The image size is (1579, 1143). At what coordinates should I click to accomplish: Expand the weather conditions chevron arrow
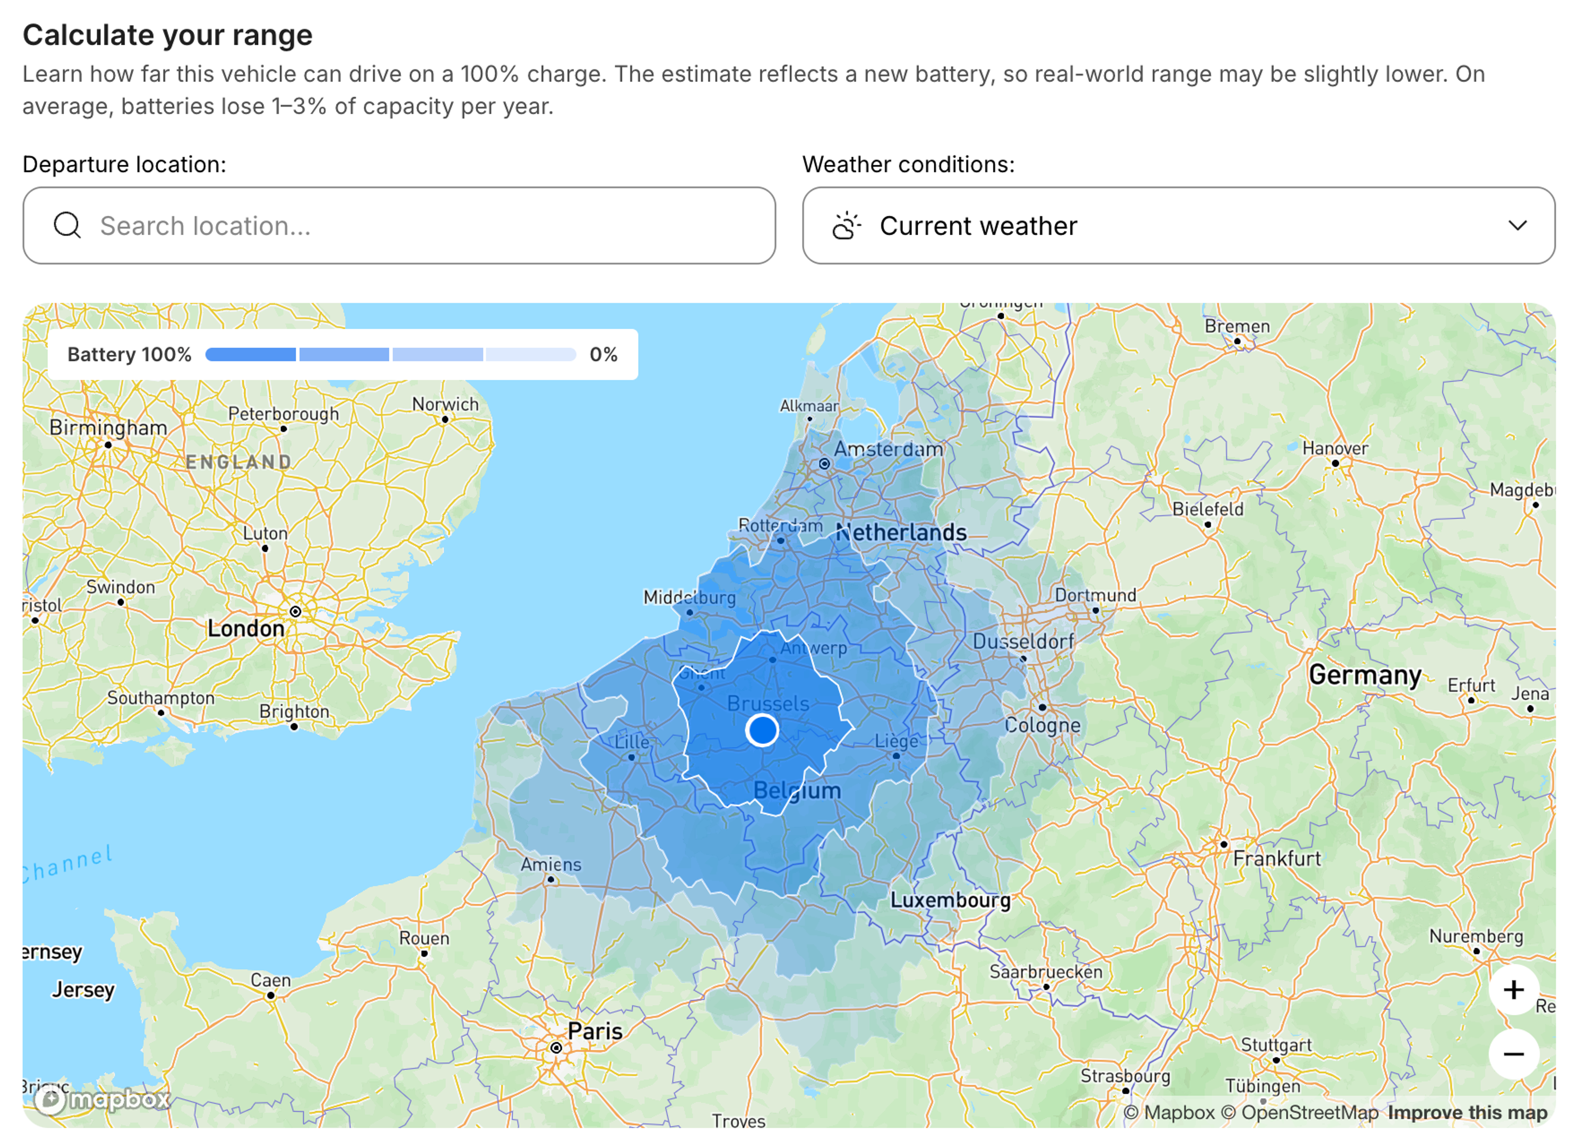1517,225
